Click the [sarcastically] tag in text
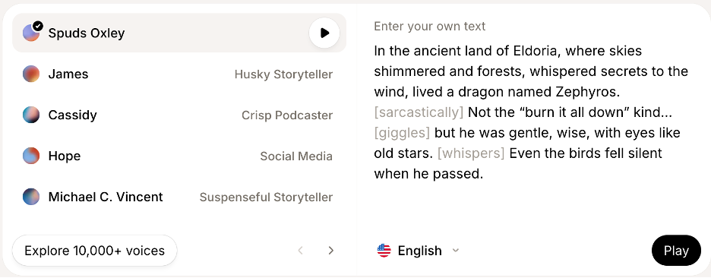Screen dimensions: 711x278 [x=419, y=112]
